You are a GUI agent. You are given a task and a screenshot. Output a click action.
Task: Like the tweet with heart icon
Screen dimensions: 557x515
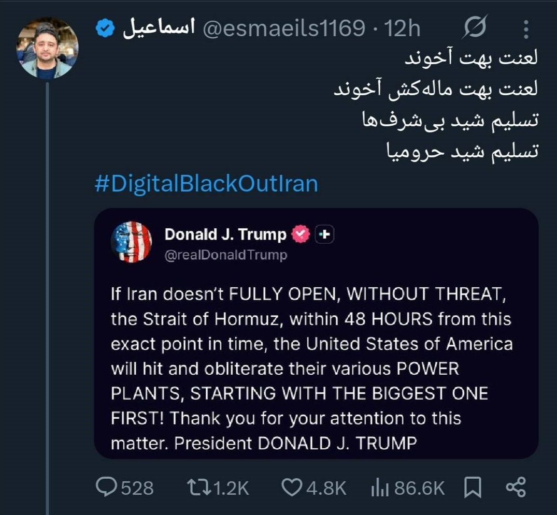point(292,487)
